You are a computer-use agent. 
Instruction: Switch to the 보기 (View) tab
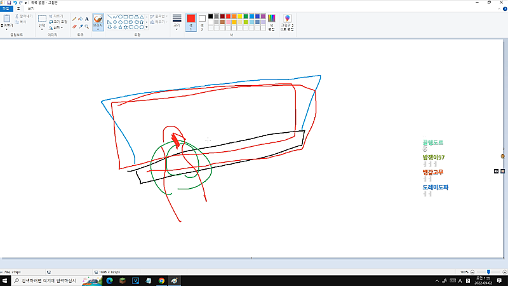click(30, 9)
